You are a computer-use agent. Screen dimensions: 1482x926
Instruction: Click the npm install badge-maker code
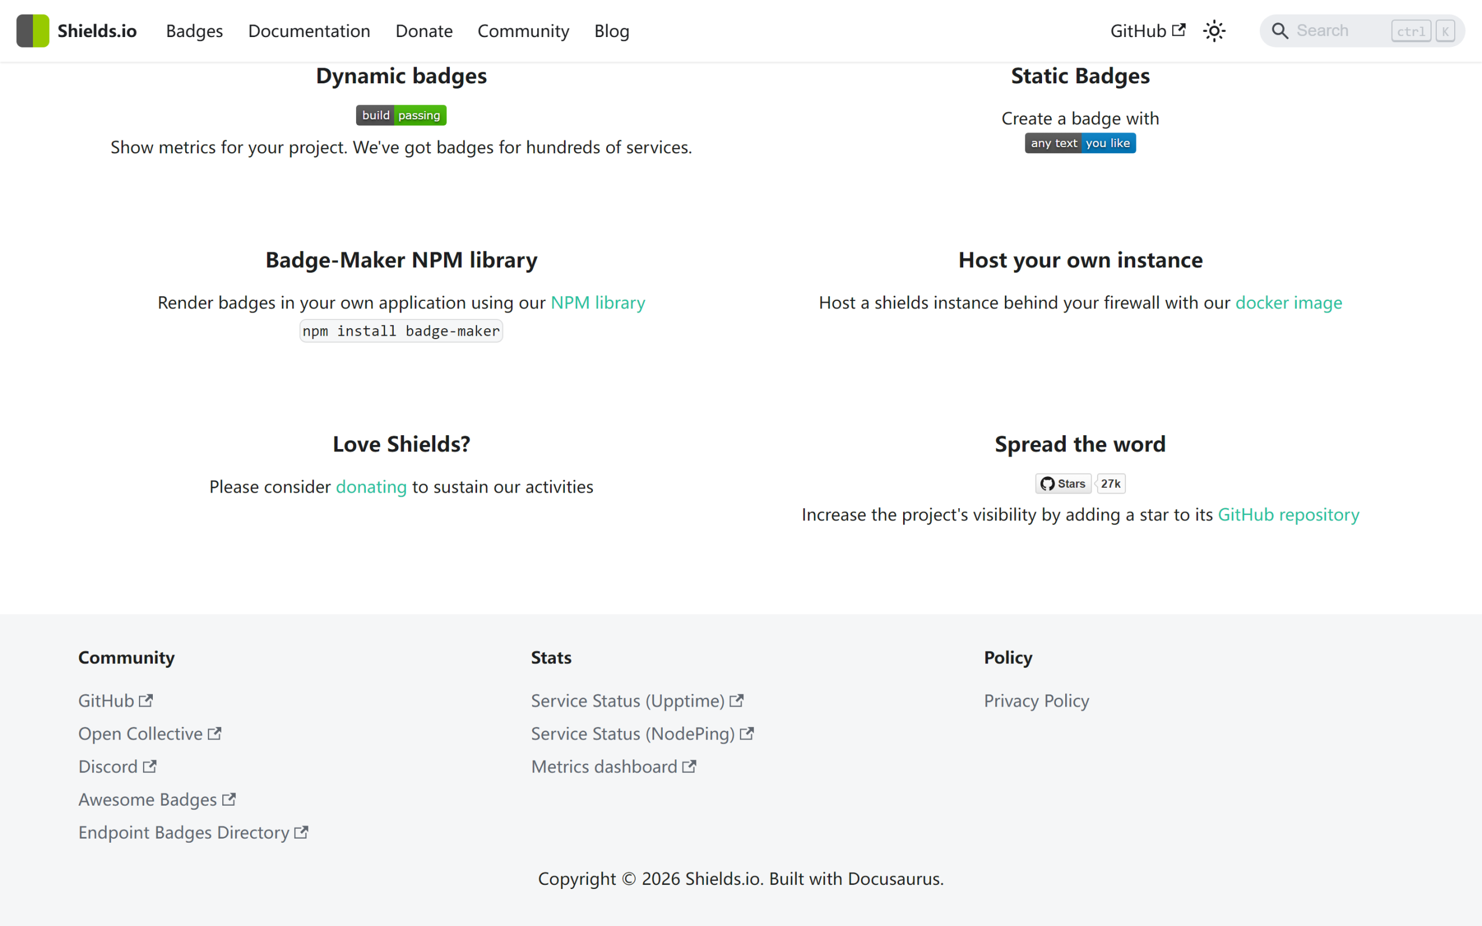pos(401,330)
